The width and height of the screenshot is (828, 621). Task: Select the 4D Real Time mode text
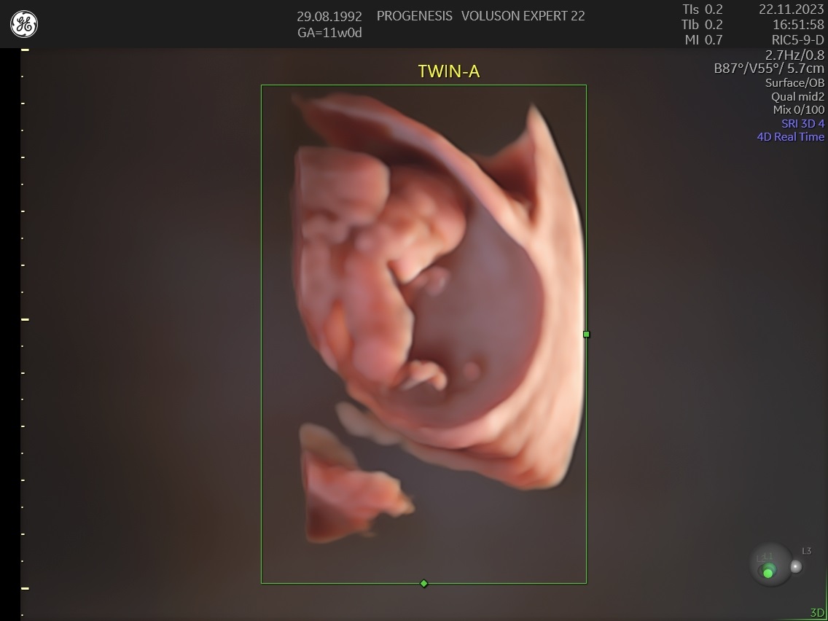point(790,136)
